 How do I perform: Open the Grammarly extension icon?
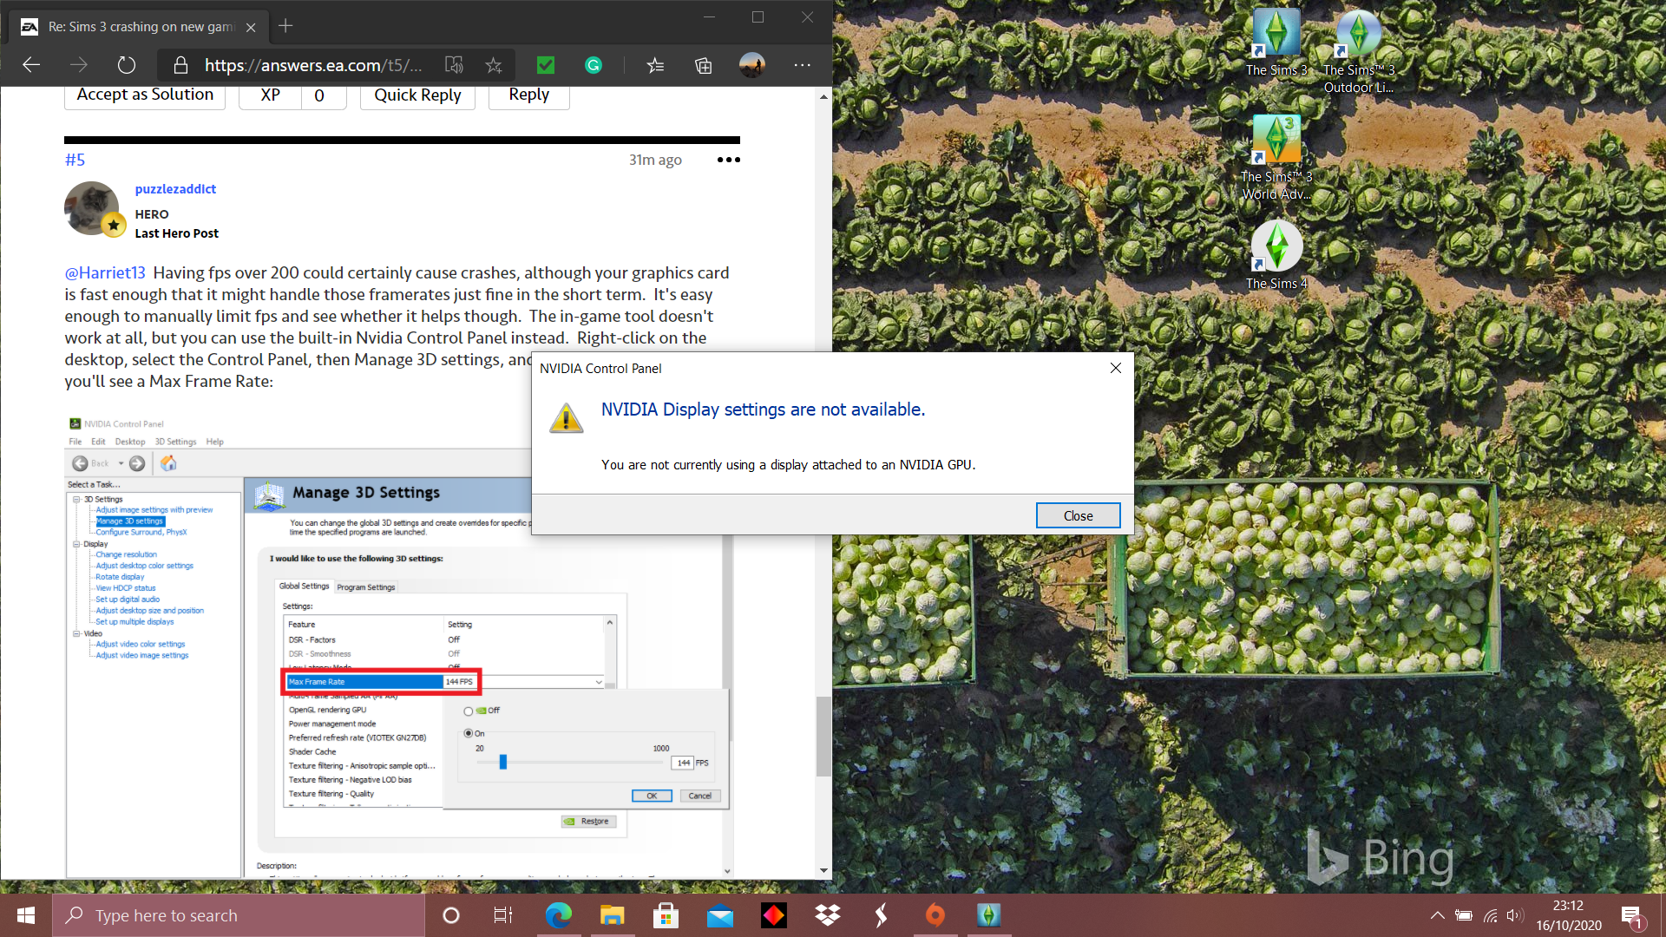click(594, 65)
